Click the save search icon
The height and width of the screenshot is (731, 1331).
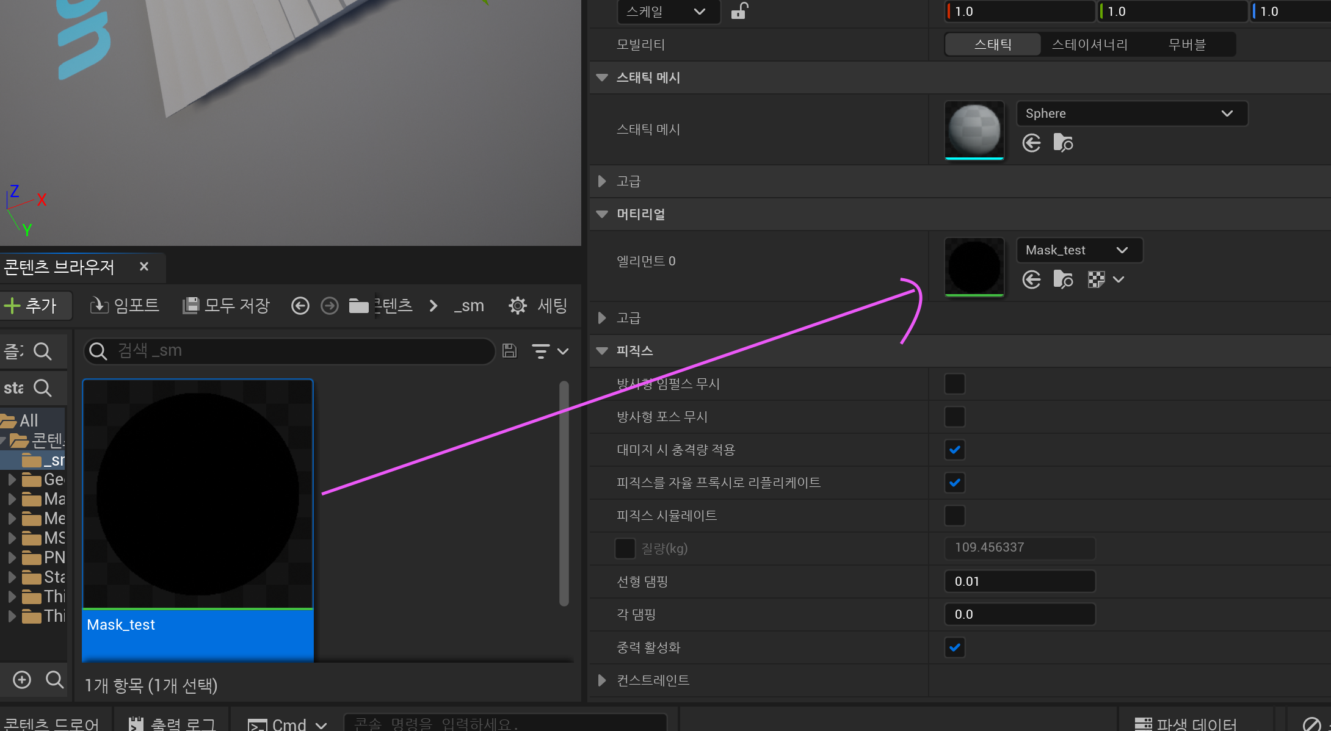[509, 351]
